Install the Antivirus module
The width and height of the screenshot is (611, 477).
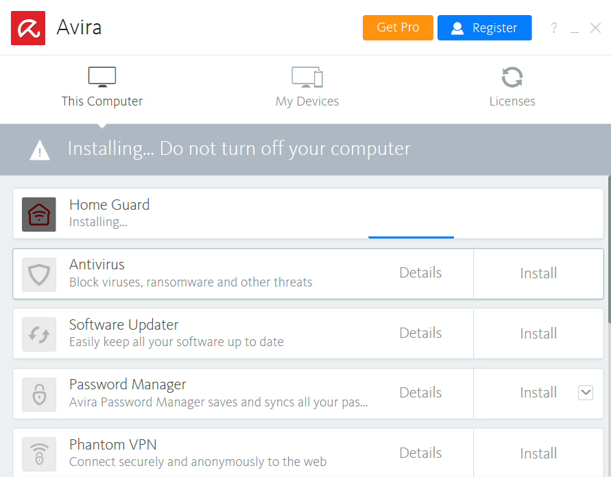(538, 273)
